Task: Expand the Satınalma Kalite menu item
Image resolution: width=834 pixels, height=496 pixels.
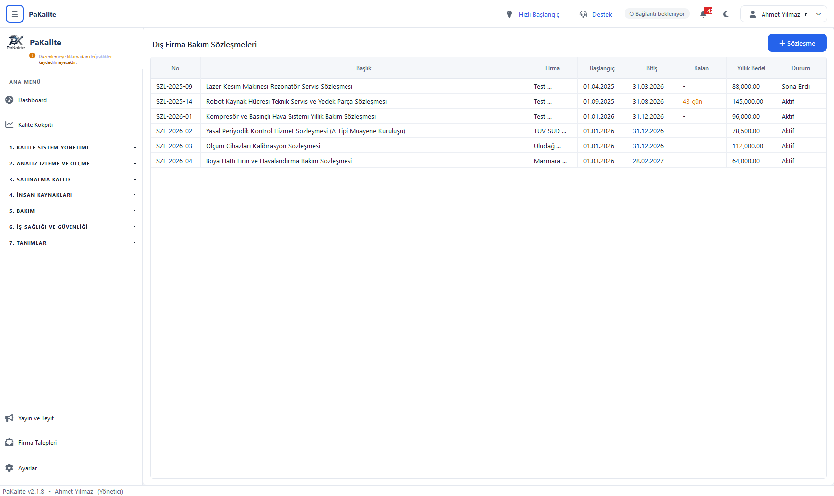Action: point(71,180)
